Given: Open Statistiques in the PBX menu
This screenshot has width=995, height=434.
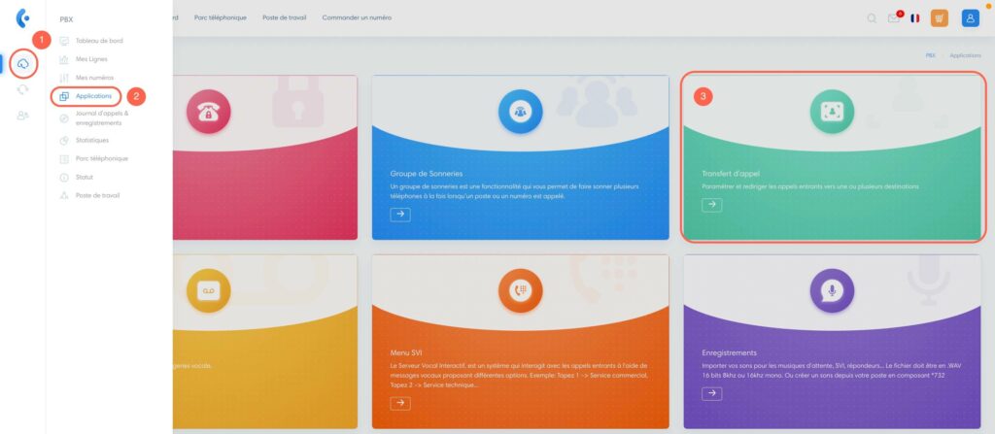Looking at the screenshot, I should (92, 140).
